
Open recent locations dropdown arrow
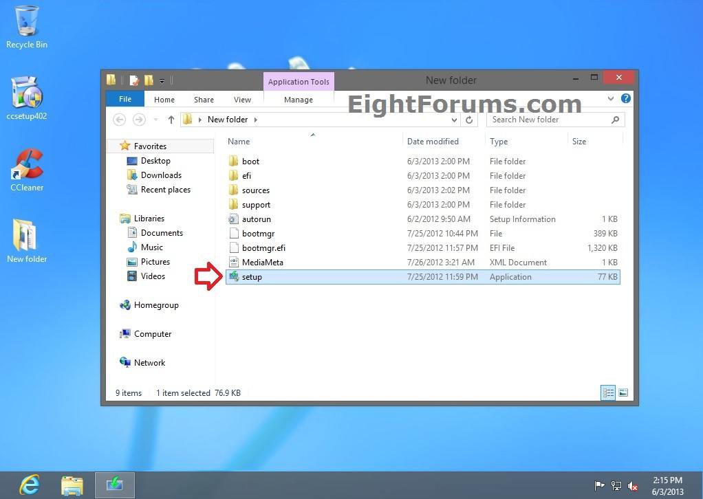coord(154,120)
